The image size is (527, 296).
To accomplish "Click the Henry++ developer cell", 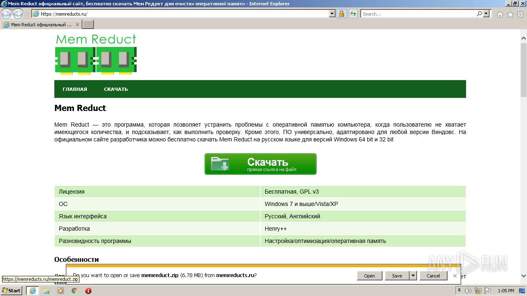I will (x=363, y=229).
